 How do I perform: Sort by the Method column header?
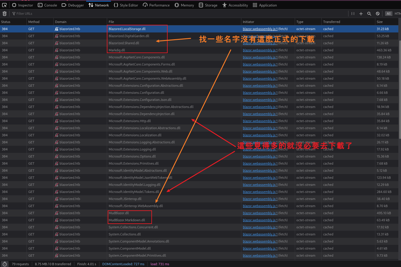(x=40, y=22)
